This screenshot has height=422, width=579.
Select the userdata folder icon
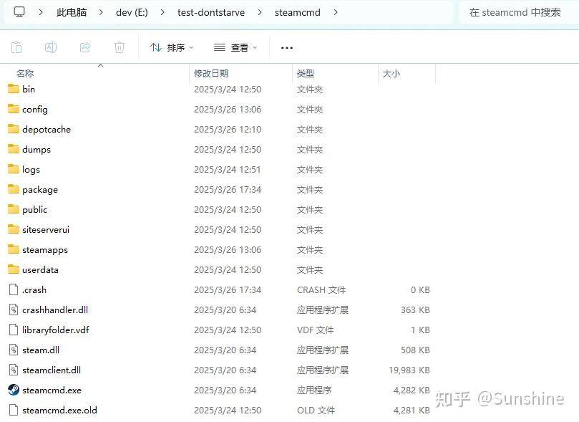tap(14, 269)
